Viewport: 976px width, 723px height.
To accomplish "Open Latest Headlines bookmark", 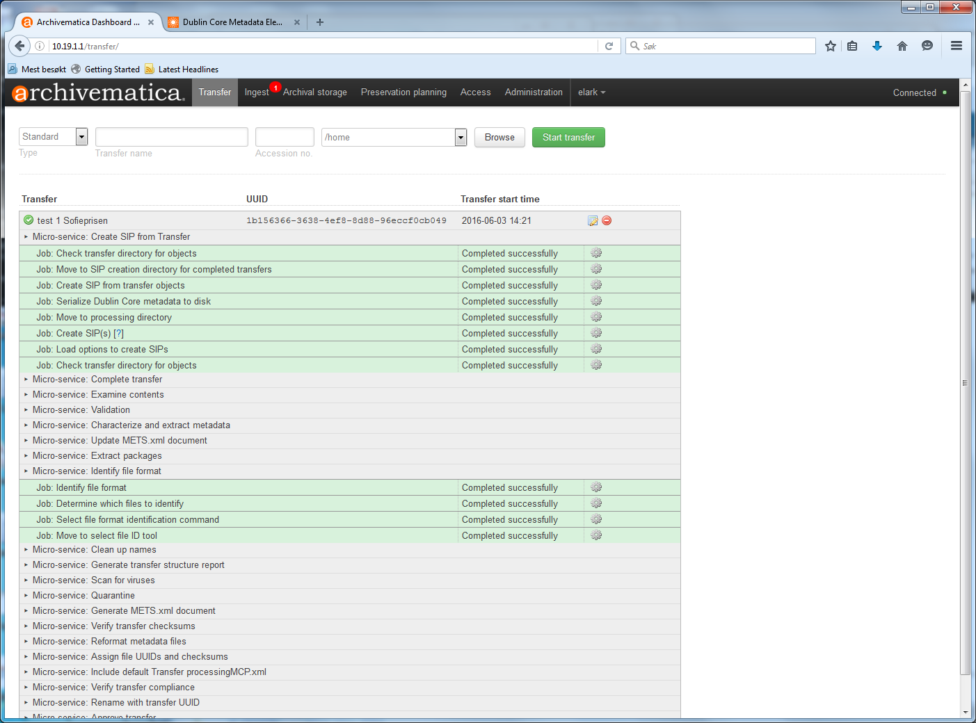I will (x=182, y=69).
